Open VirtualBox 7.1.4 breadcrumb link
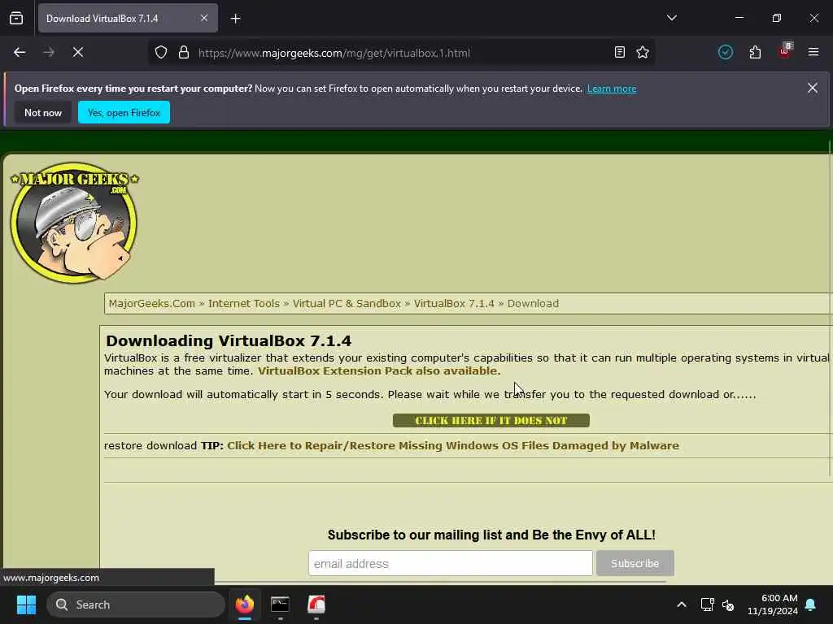Viewport: 833px width, 624px height. 454,304
